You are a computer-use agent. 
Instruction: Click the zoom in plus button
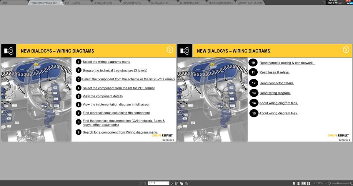(352, 183)
